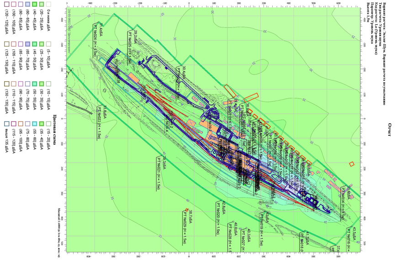This screenshot has height=261, width=396.
Task: Click the PT №025 calculation point label
Action: click(130, 48)
